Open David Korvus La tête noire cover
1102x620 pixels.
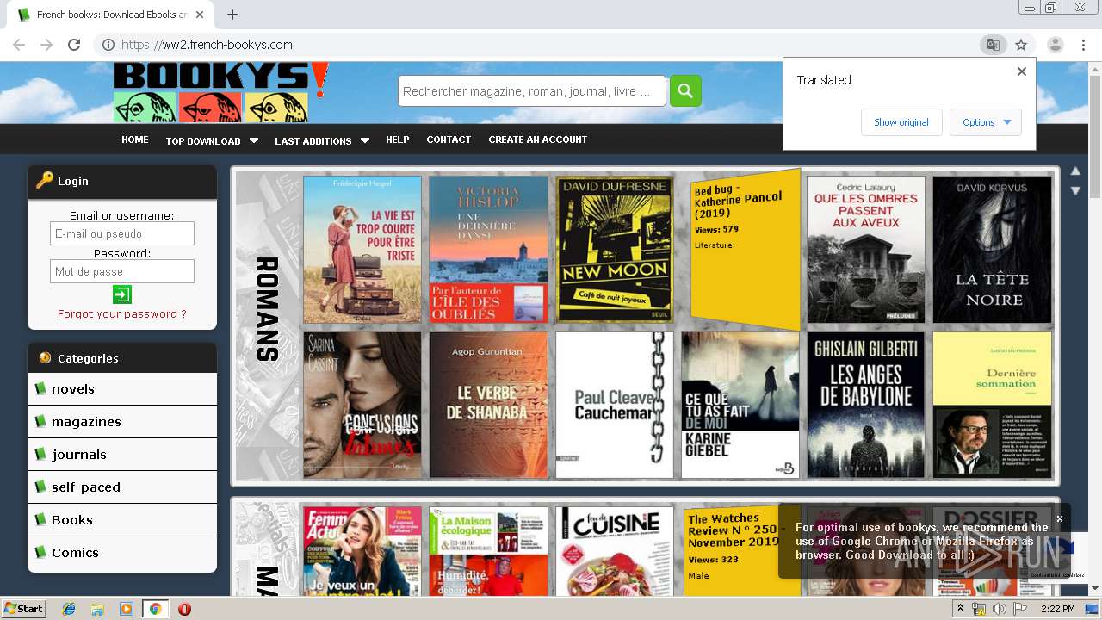coord(992,250)
